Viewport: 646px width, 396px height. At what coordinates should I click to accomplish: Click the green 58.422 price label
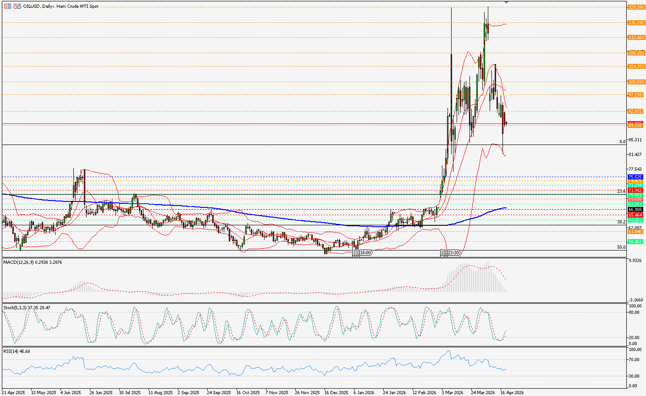[x=635, y=241]
